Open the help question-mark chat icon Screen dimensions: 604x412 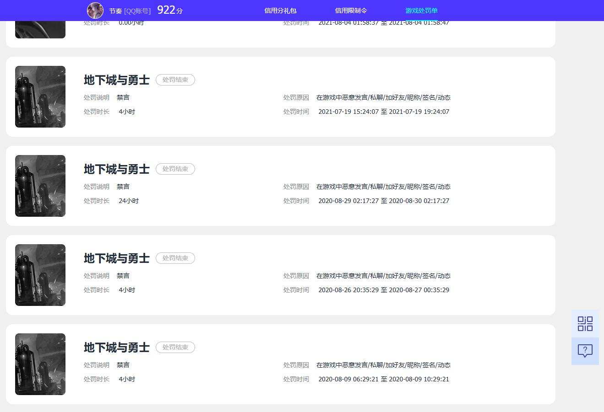click(585, 351)
